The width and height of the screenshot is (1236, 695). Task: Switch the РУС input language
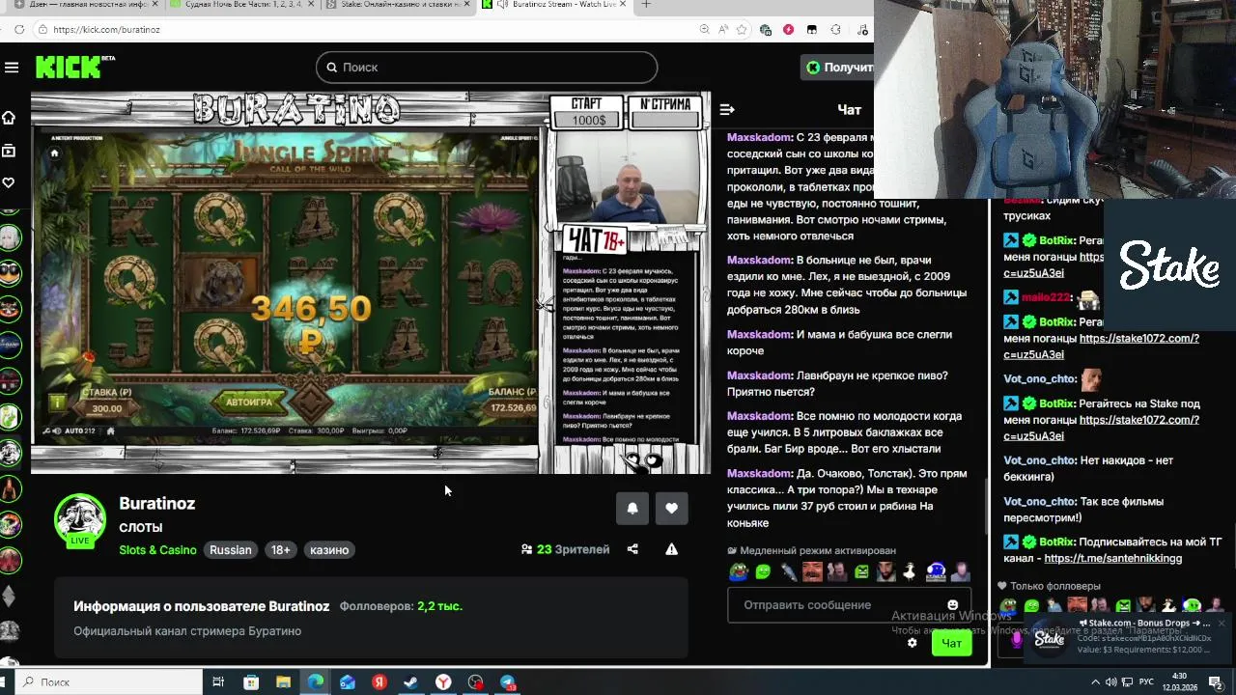click(1149, 681)
